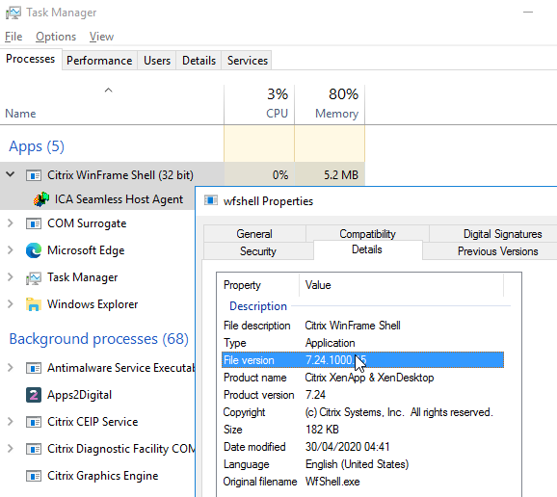Screen dimensions: 557x497
Task: Select the File description property row
Action: click(x=362, y=326)
